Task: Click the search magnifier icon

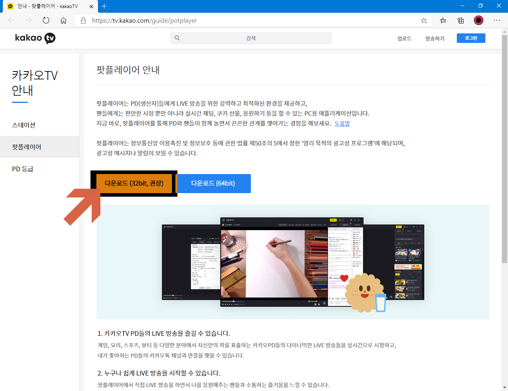Action: [x=177, y=38]
